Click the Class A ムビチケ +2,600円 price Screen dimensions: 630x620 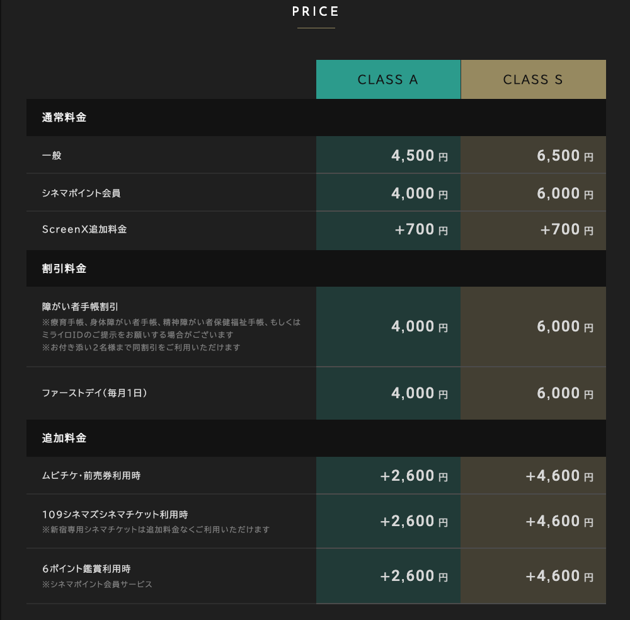point(414,476)
